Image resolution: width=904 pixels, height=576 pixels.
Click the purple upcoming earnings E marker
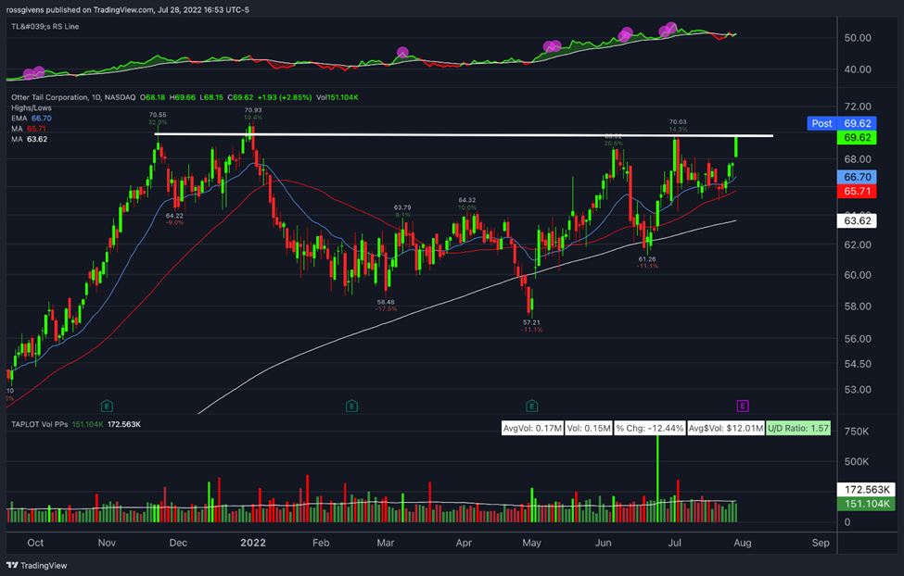(743, 407)
